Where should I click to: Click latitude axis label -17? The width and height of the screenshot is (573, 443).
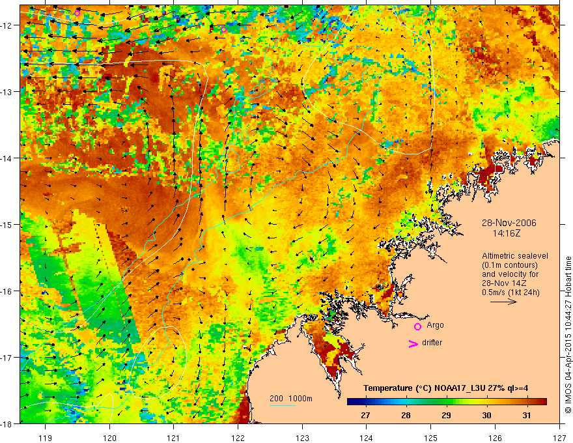[7, 358]
